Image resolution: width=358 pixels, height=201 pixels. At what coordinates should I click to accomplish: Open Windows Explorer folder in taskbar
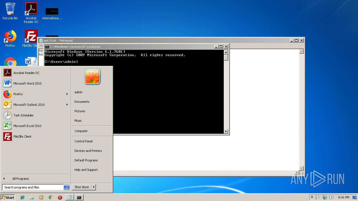(32, 197)
